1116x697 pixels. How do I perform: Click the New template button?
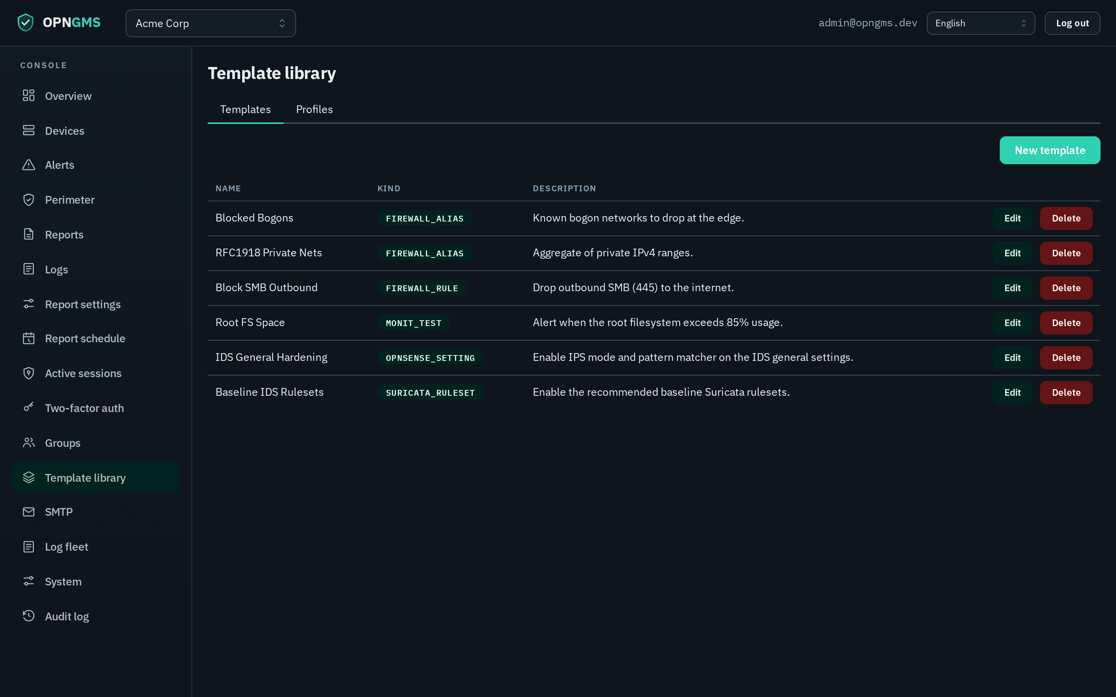tap(1050, 150)
